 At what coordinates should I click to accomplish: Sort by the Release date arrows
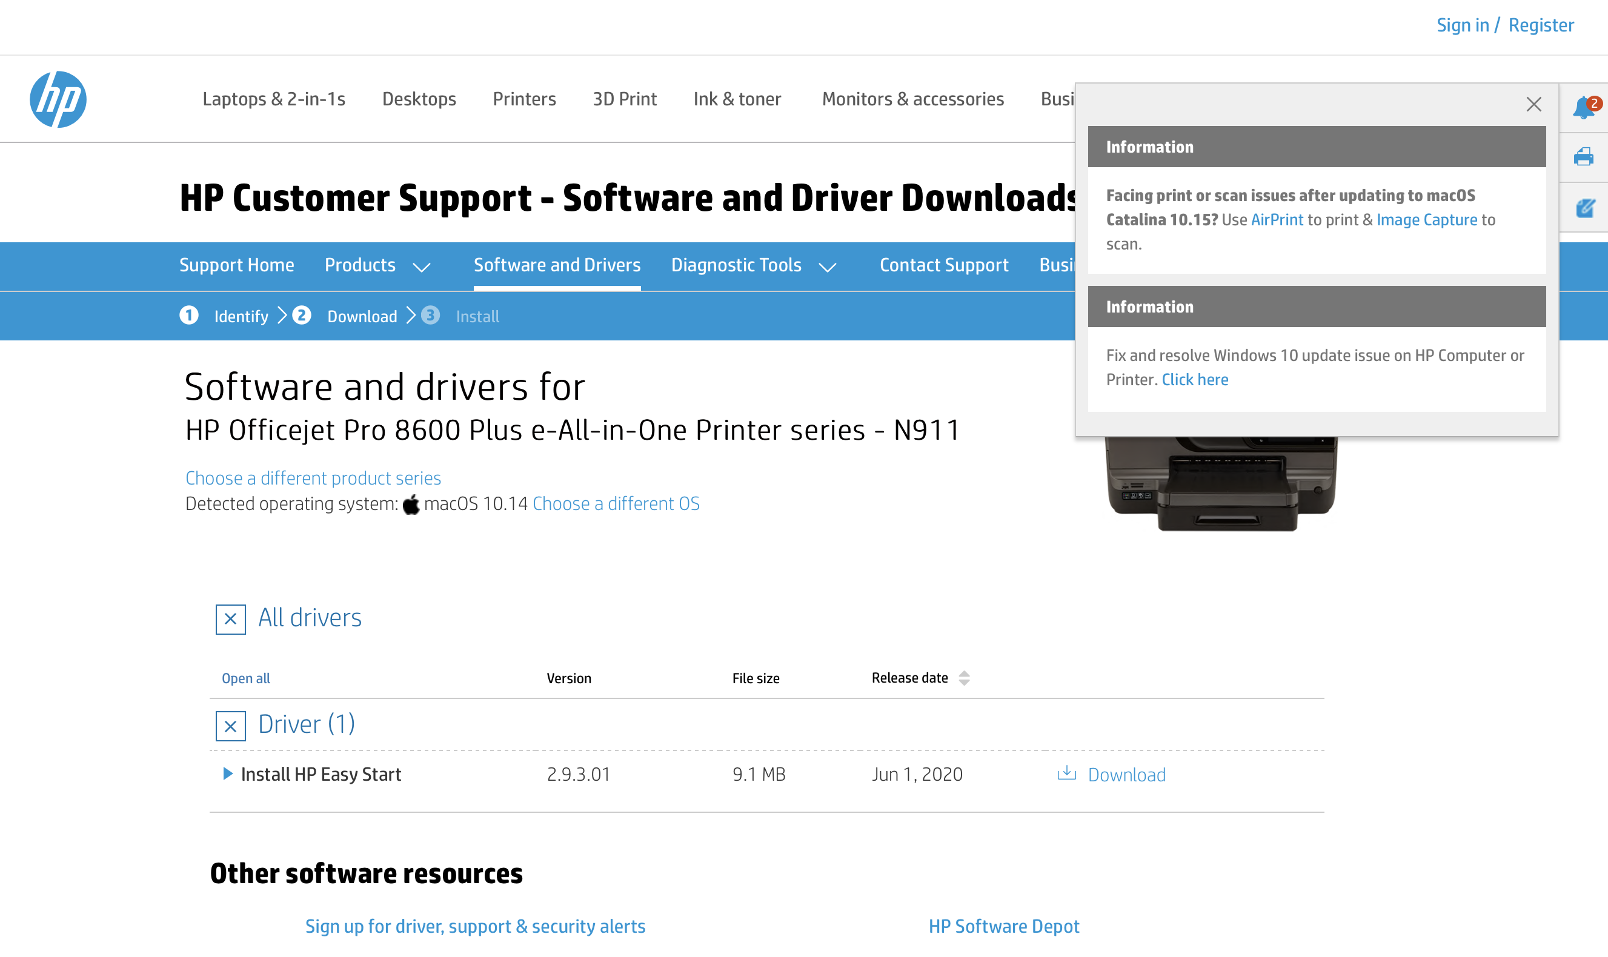point(963,678)
